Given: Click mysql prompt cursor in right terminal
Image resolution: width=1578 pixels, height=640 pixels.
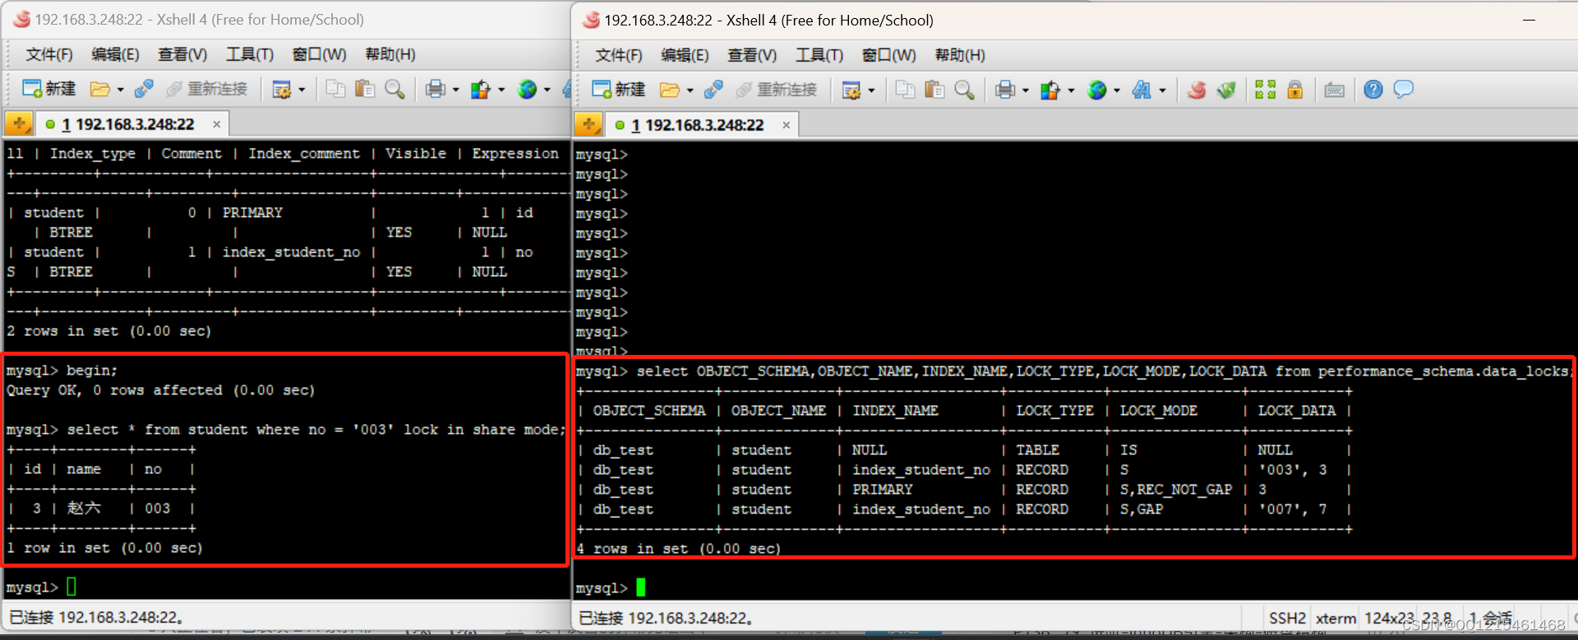Looking at the screenshot, I should (641, 587).
